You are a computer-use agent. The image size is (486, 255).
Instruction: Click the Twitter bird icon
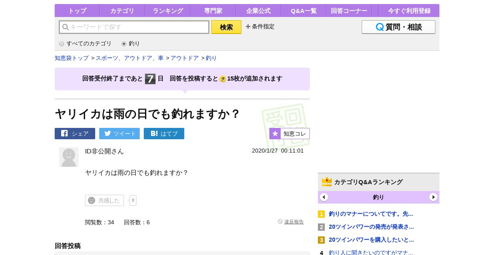[x=108, y=133]
